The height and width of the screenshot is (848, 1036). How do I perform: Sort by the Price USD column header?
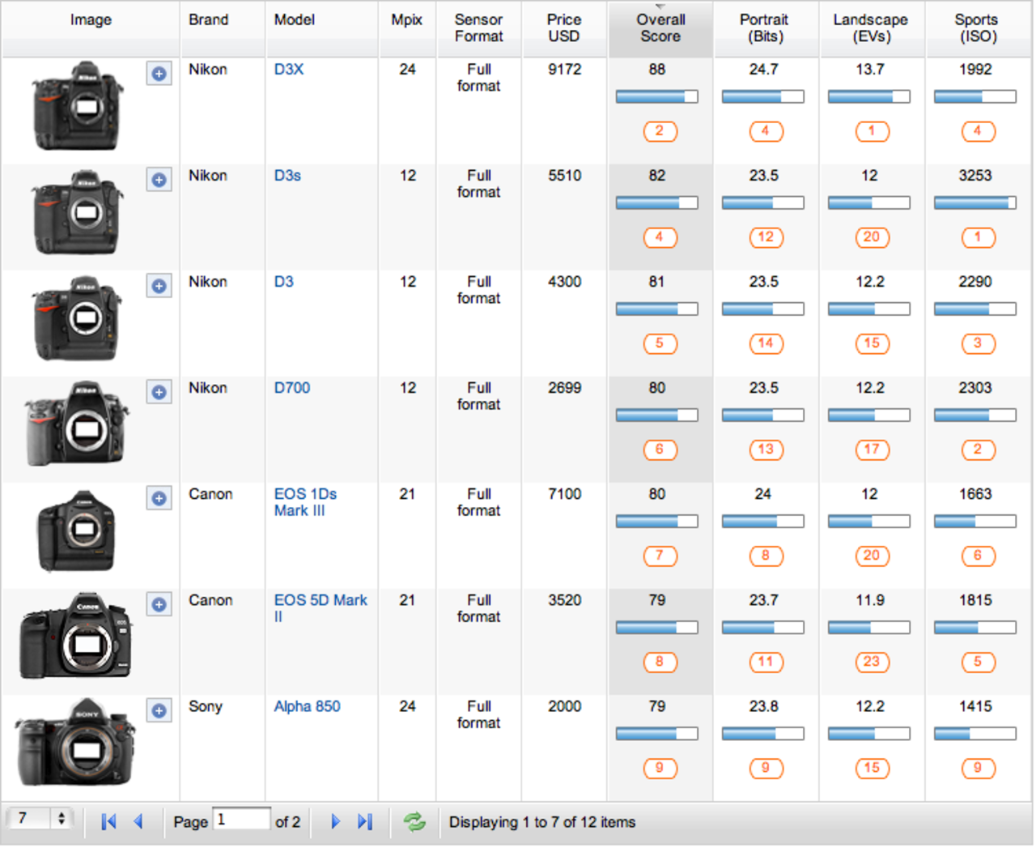[564, 28]
